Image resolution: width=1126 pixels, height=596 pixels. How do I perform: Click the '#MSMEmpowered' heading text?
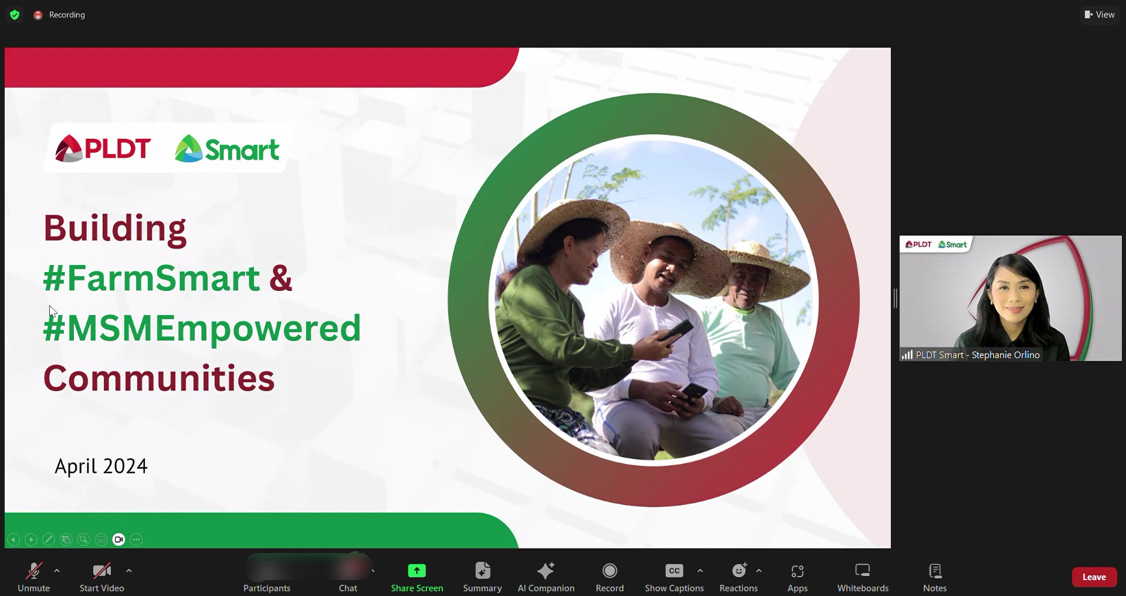tap(202, 329)
